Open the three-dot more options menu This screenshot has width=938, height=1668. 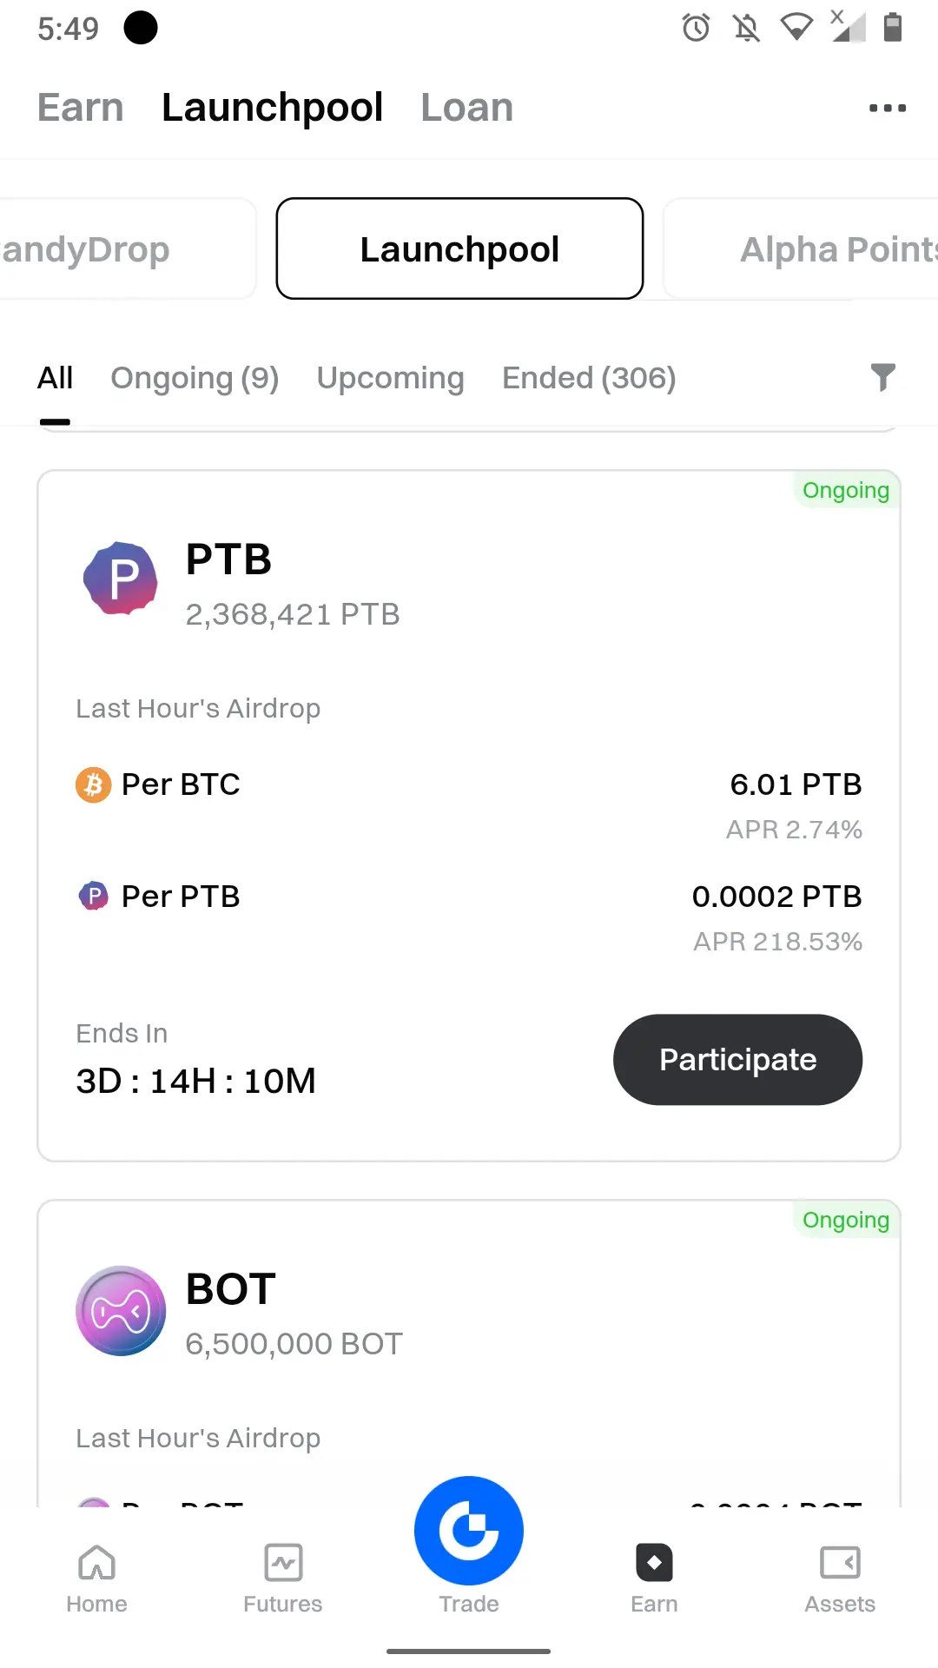coord(888,108)
